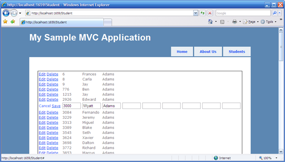Screen dimensions: 285x162
Task: Click the Internet Explorer title bar icon
Action: pos(4,5)
